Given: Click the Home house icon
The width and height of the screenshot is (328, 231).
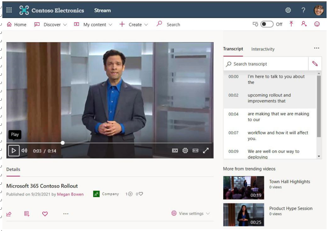Looking at the screenshot, I should 9,25.
